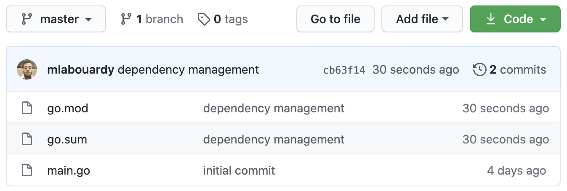Viewport: 567px width, 191px height.
Task: Open the mlabouardy author profile link
Action: (81, 70)
